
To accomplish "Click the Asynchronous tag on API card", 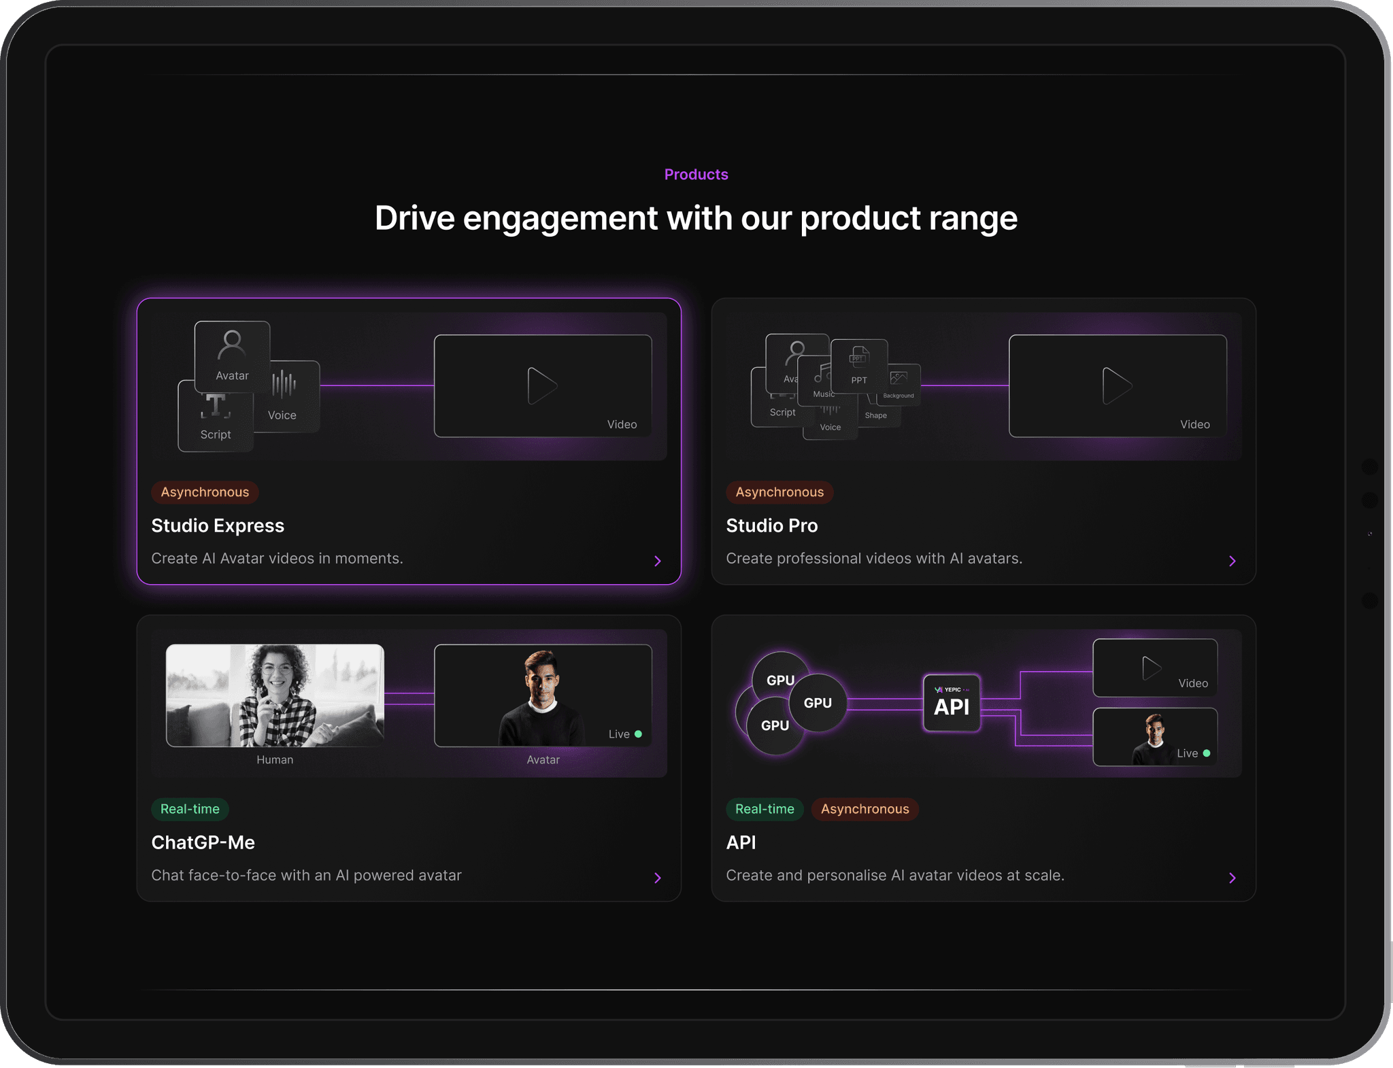I will coord(865,809).
